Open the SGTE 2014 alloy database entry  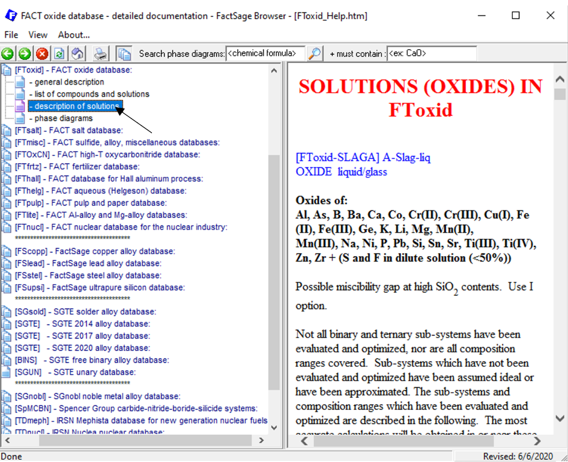tap(83, 323)
